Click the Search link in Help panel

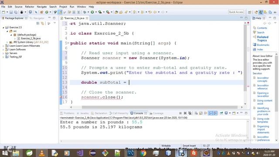click(x=261, y=32)
